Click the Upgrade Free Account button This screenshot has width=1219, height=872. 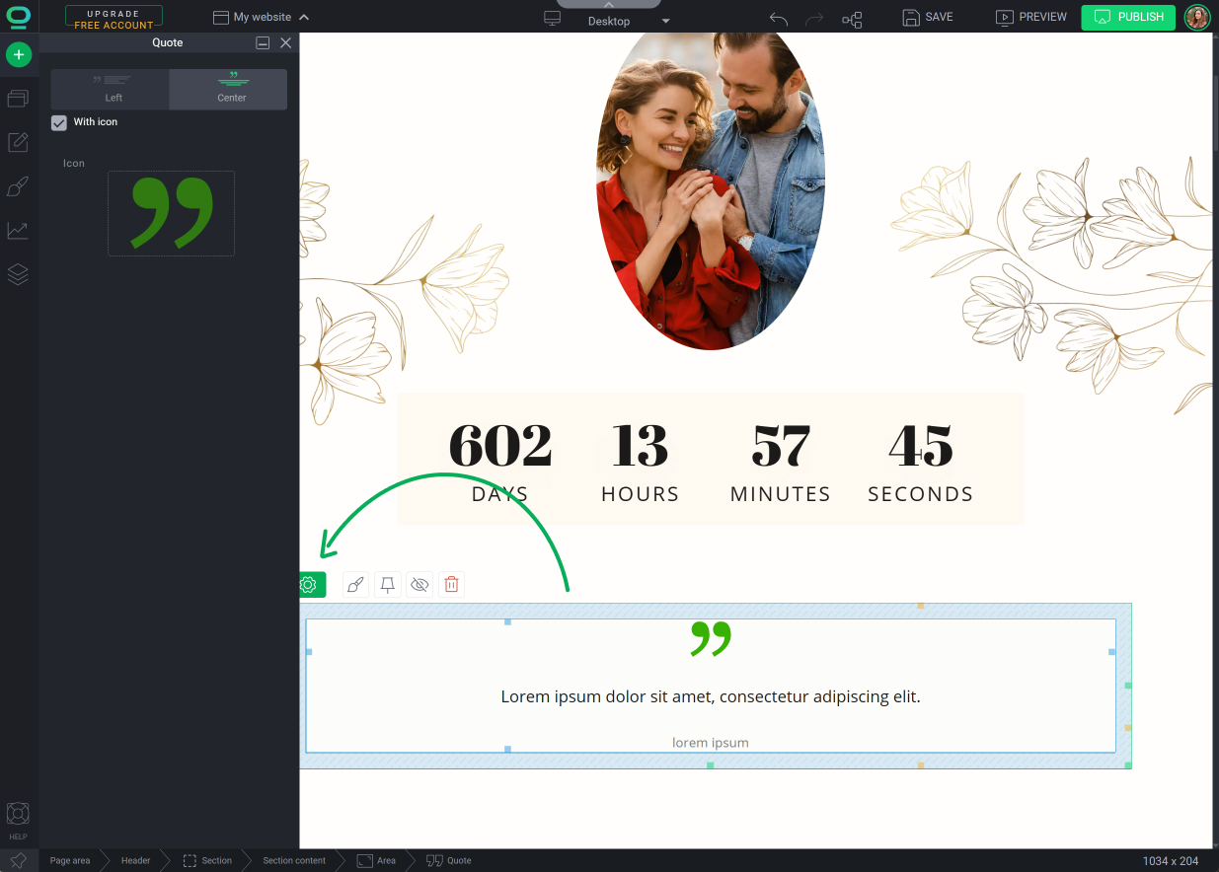(114, 19)
